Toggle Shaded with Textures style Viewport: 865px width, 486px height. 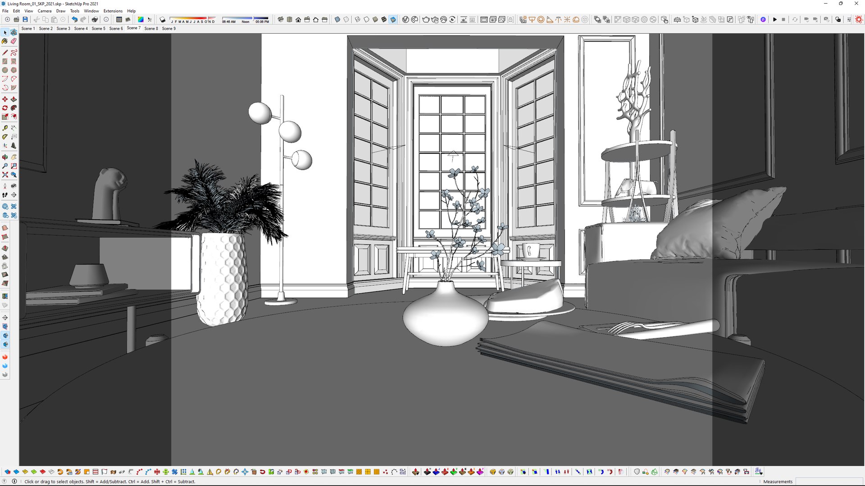coord(384,19)
